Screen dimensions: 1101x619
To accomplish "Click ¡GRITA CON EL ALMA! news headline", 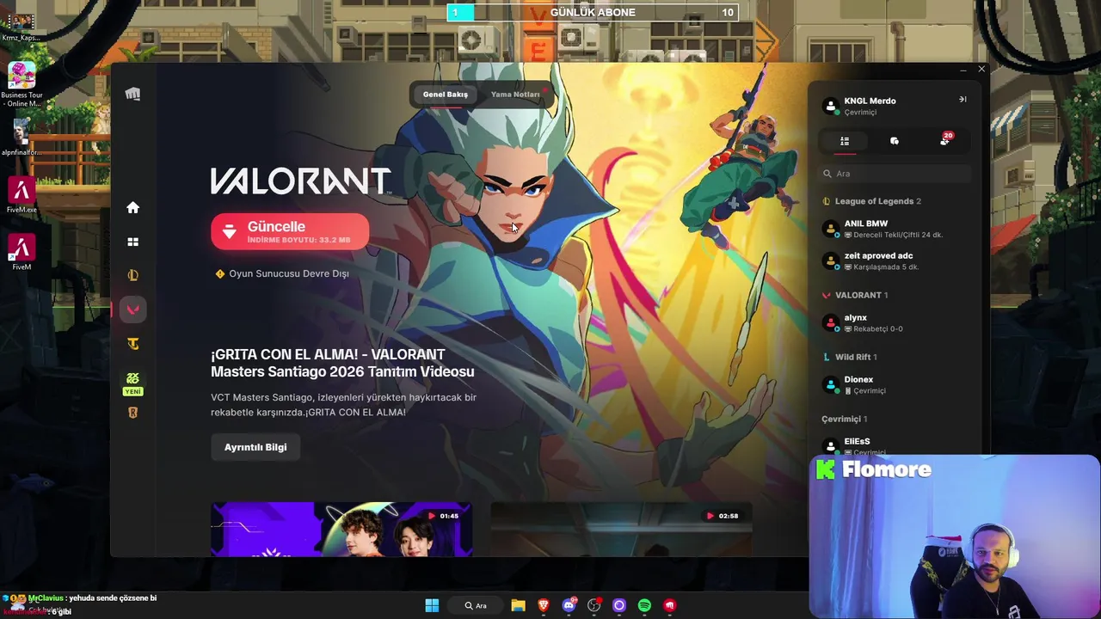I will tap(342, 363).
